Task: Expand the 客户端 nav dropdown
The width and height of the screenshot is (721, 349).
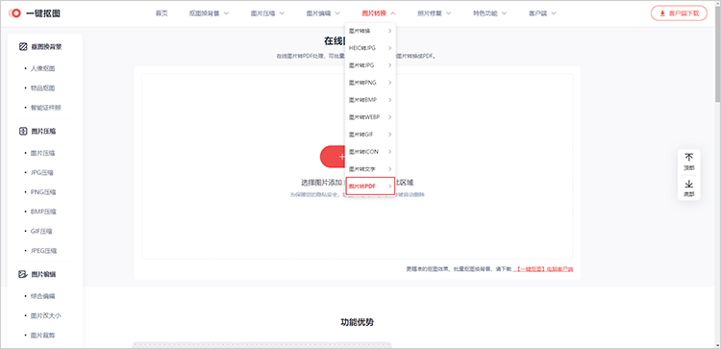Action: click(542, 13)
